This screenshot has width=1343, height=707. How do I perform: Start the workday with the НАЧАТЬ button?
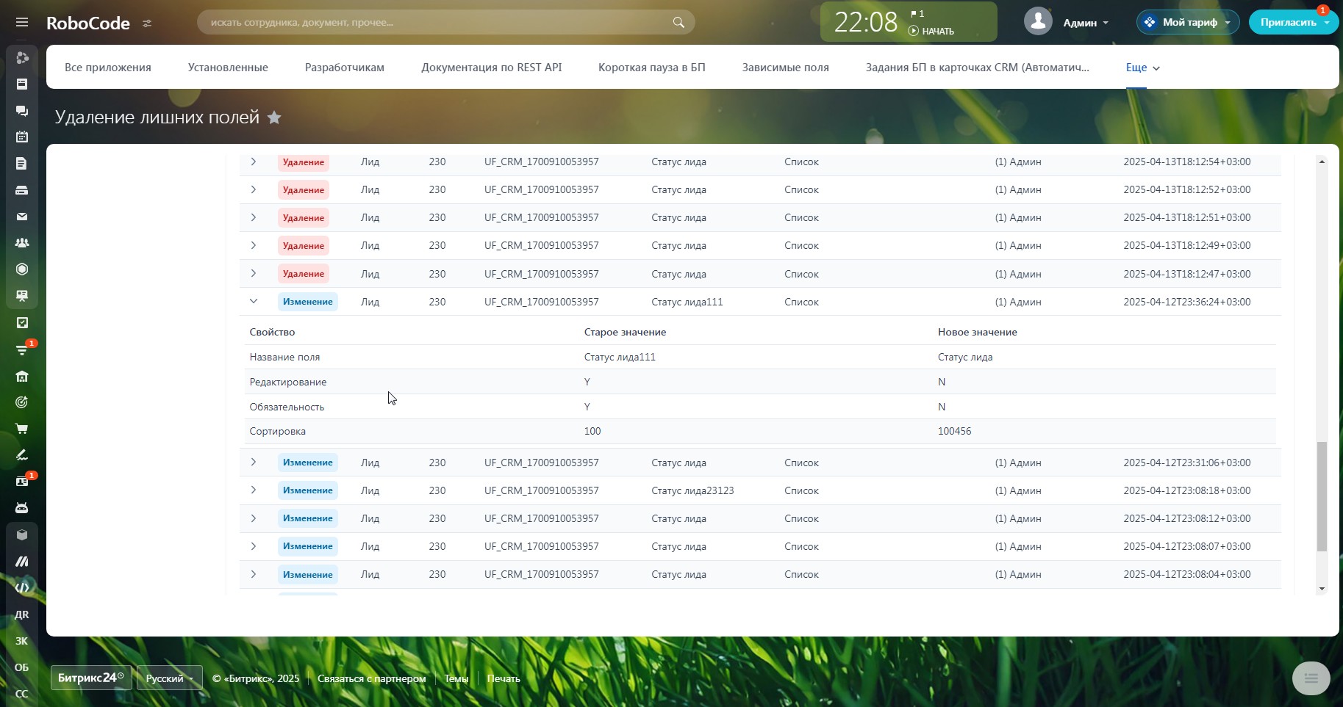(931, 32)
